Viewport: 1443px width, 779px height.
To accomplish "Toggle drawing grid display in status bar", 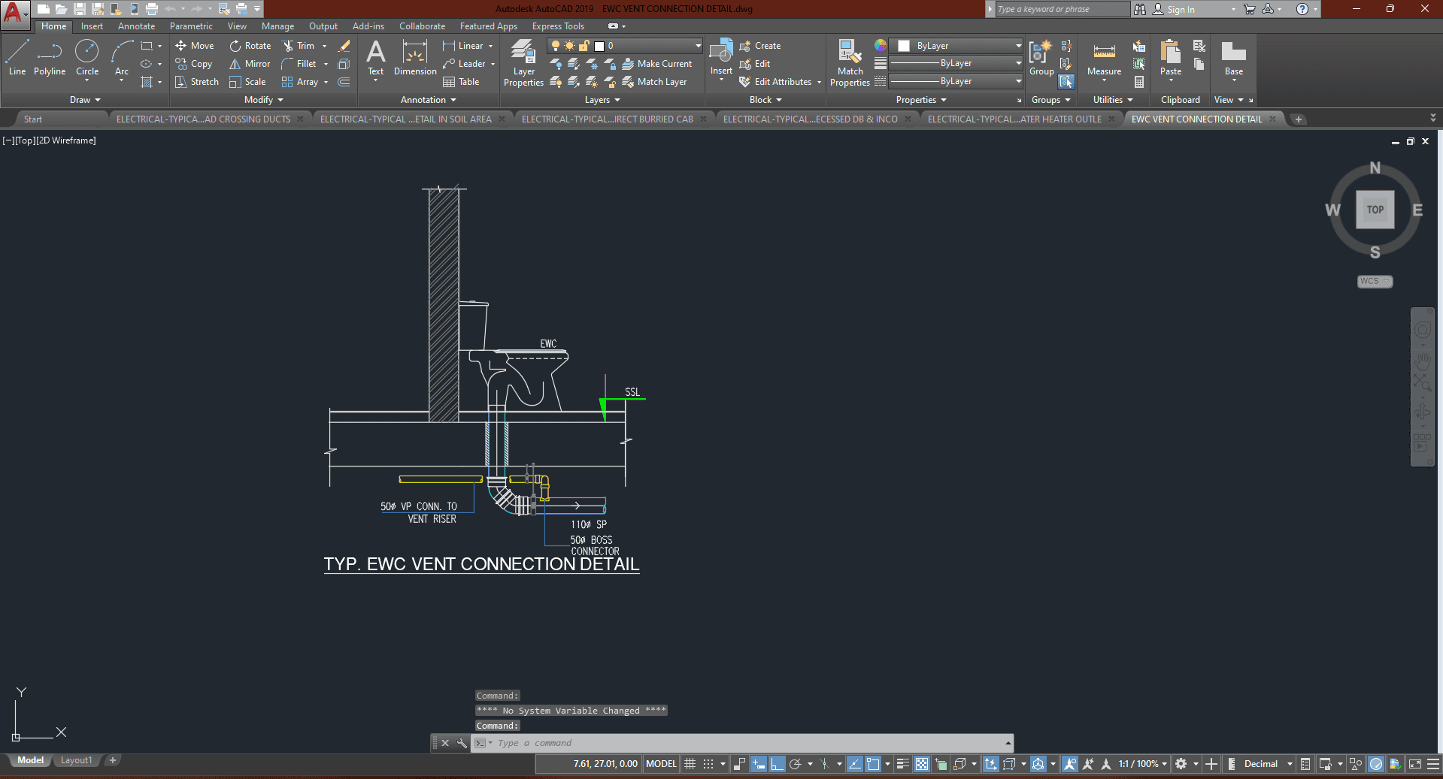I will tap(690, 764).
